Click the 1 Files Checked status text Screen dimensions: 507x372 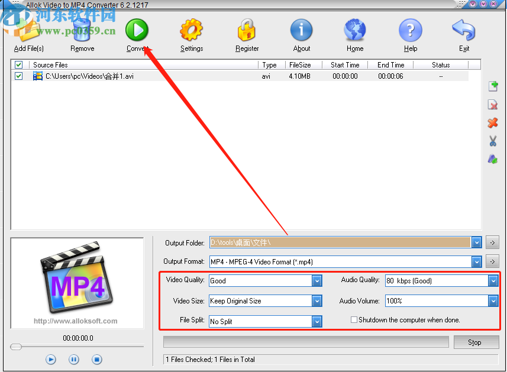pos(210,360)
